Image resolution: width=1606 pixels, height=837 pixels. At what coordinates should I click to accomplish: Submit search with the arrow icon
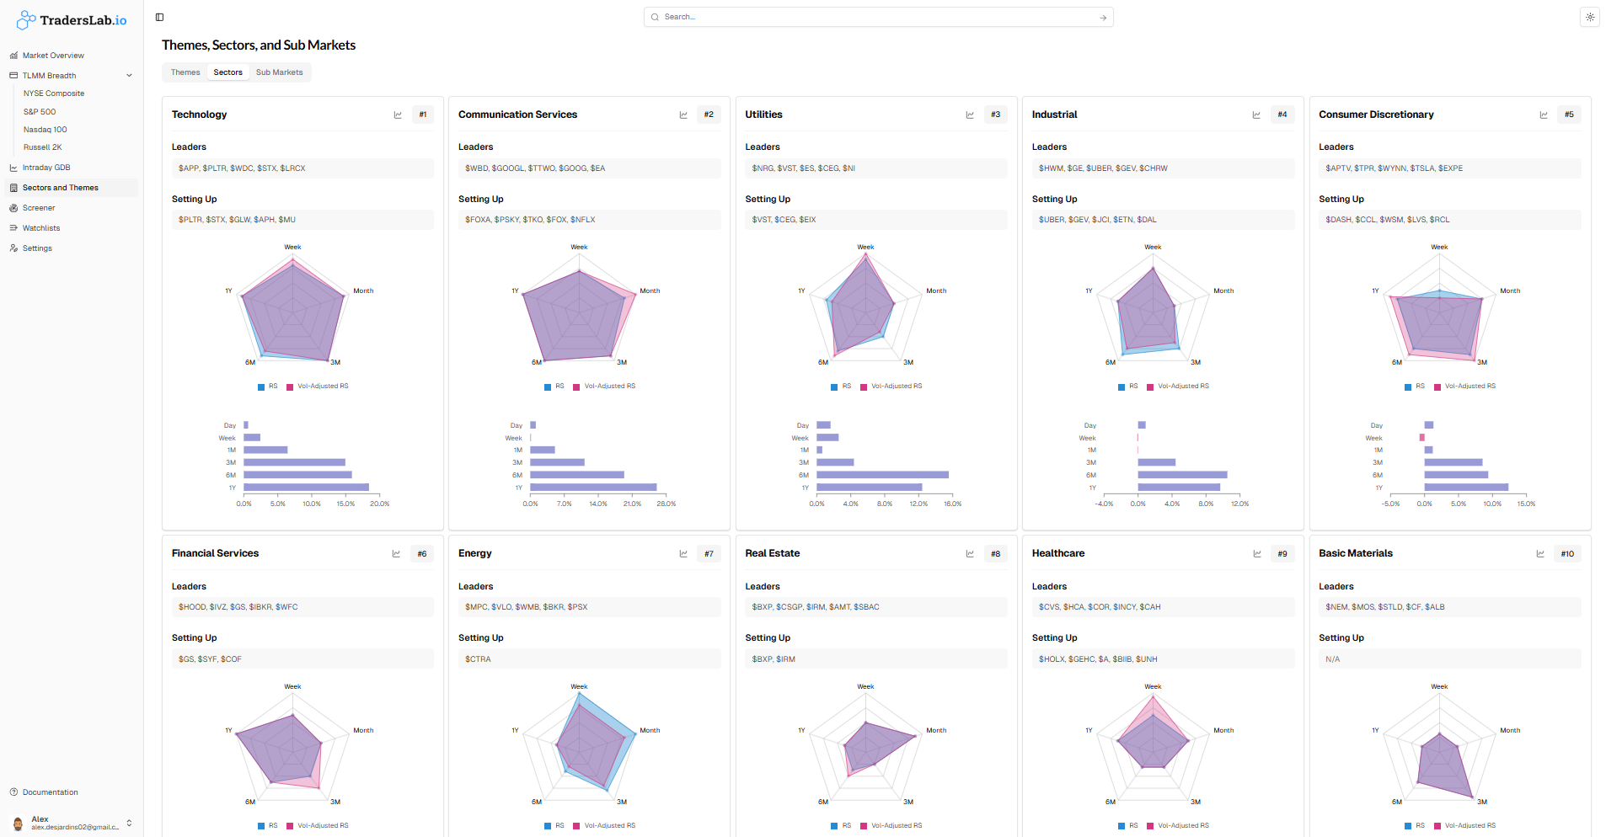pyautogui.click(x=1103, y=18)
